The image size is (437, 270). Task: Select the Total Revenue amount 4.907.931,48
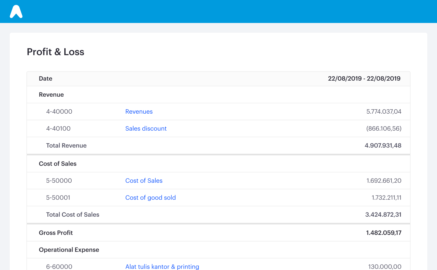[x=383, y=145]
